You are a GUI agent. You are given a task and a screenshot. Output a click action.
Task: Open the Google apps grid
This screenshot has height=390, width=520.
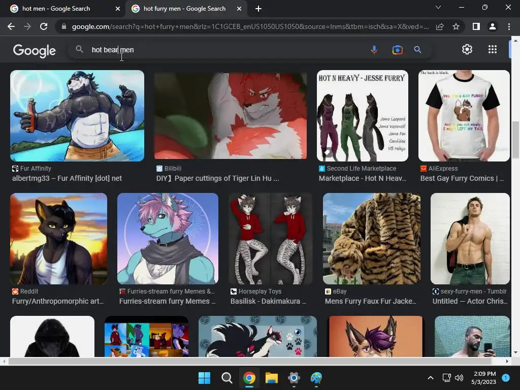tap(493, 49)
